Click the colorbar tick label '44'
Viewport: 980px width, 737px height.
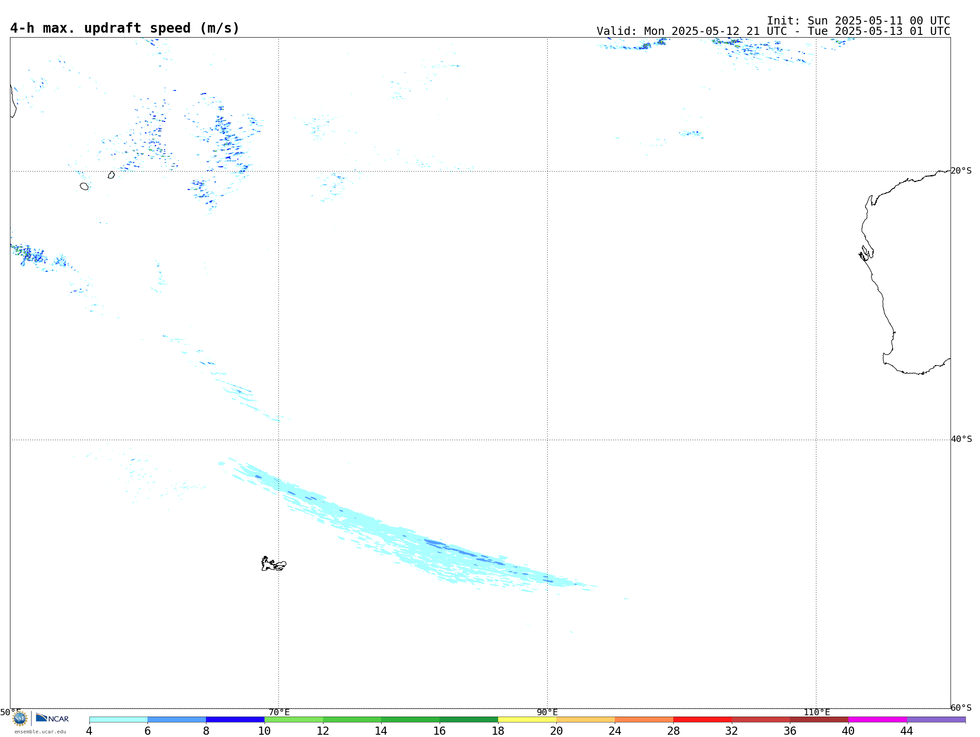[x=907, y=731]
